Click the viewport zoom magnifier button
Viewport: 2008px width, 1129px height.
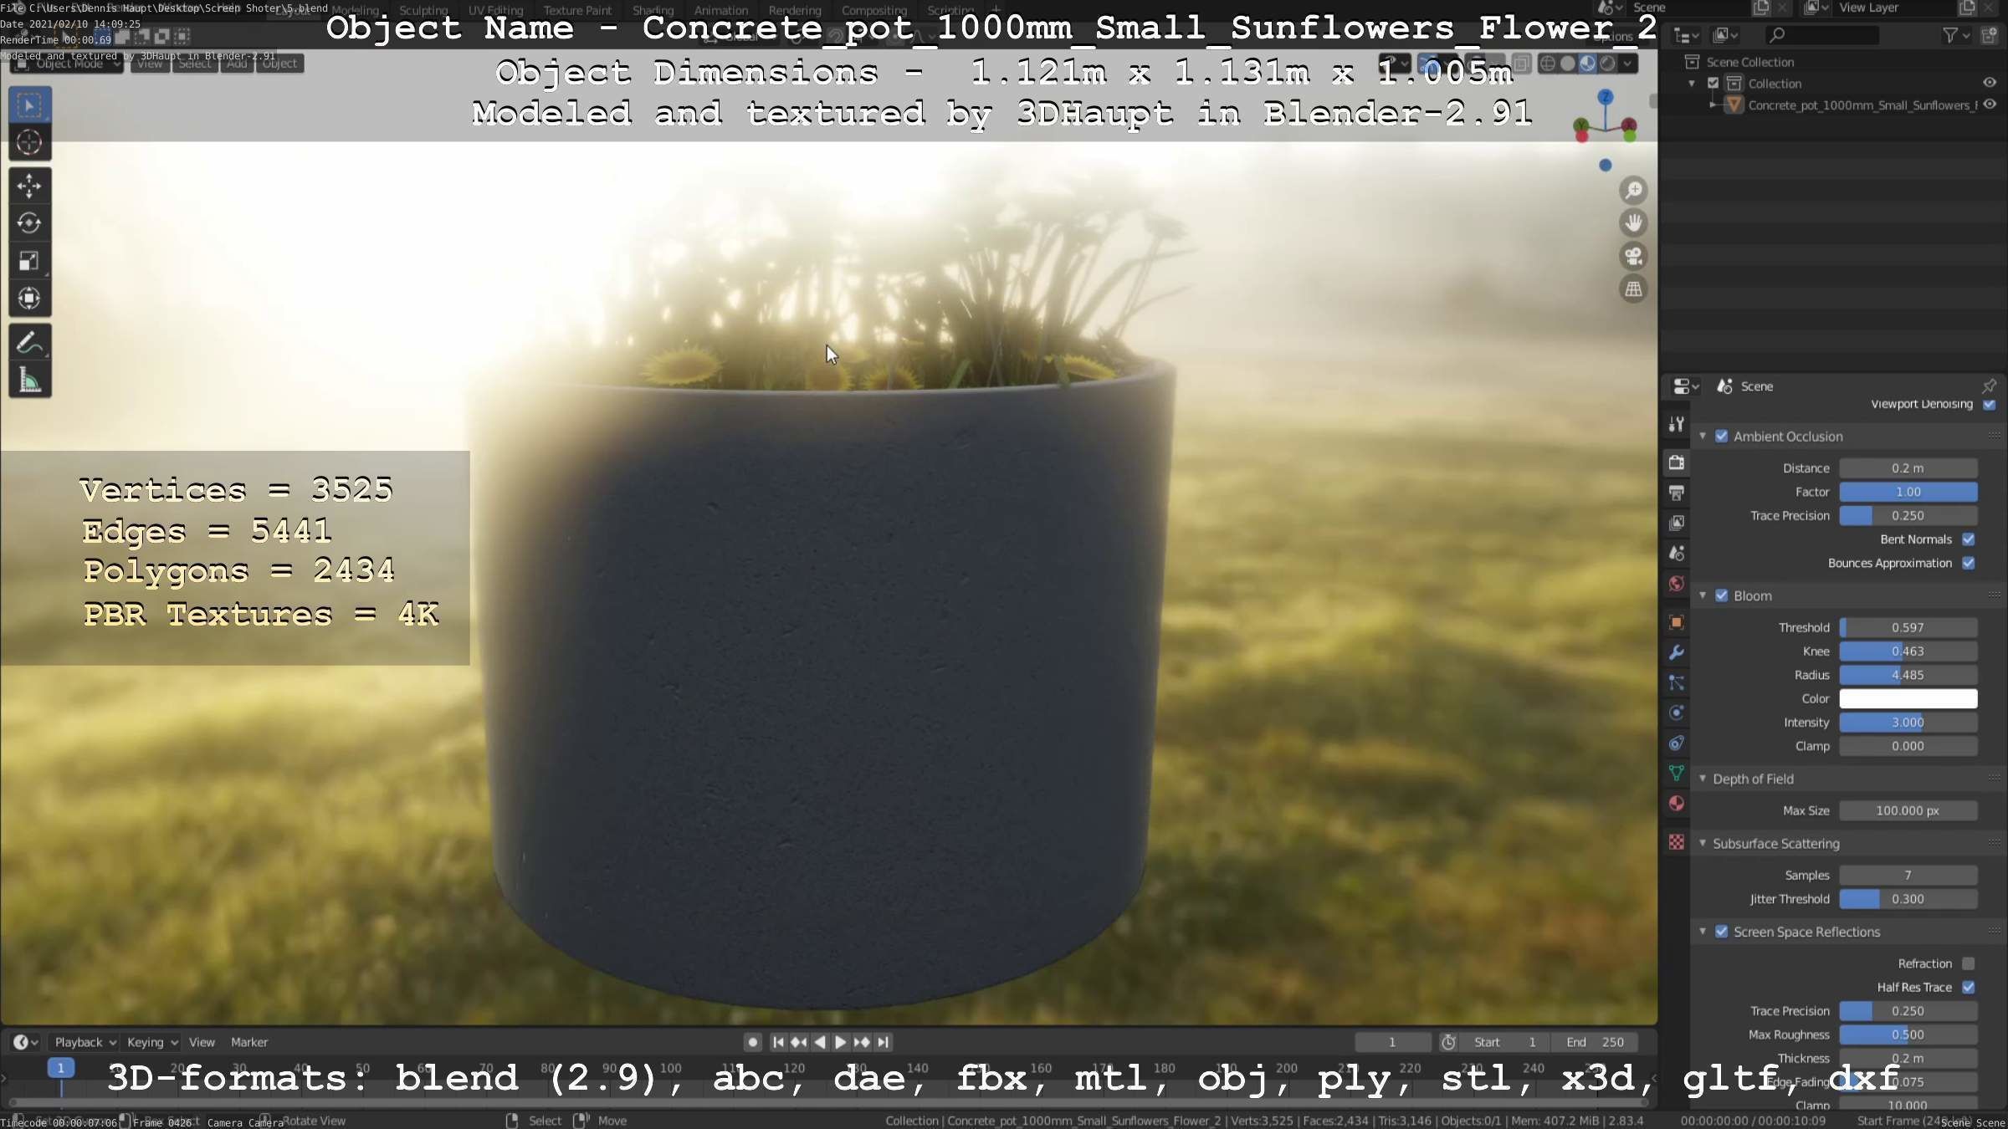[x=1633, y=191]
